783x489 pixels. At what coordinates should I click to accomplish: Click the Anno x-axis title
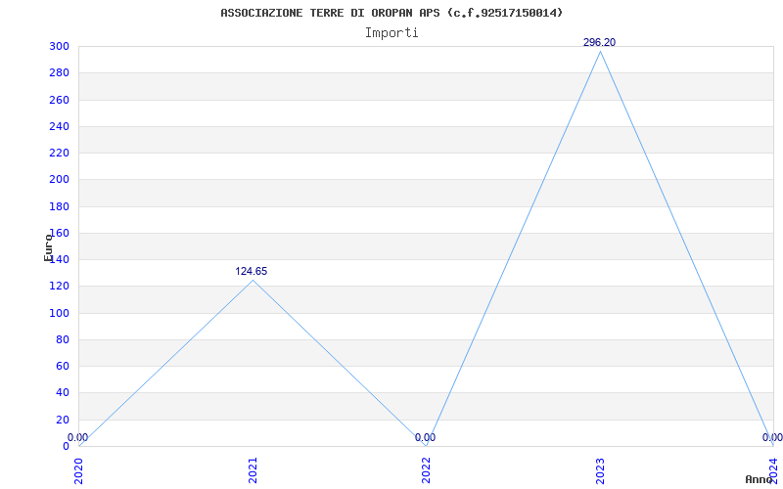click(760, 479)
